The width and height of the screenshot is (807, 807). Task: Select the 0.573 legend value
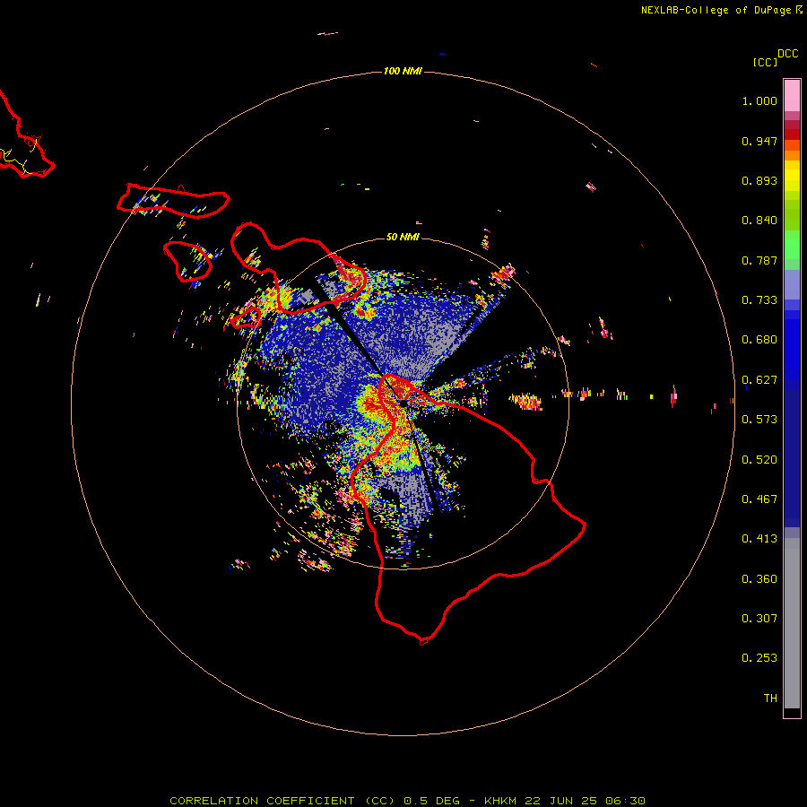pyautogui.click(x=759, y=420)
